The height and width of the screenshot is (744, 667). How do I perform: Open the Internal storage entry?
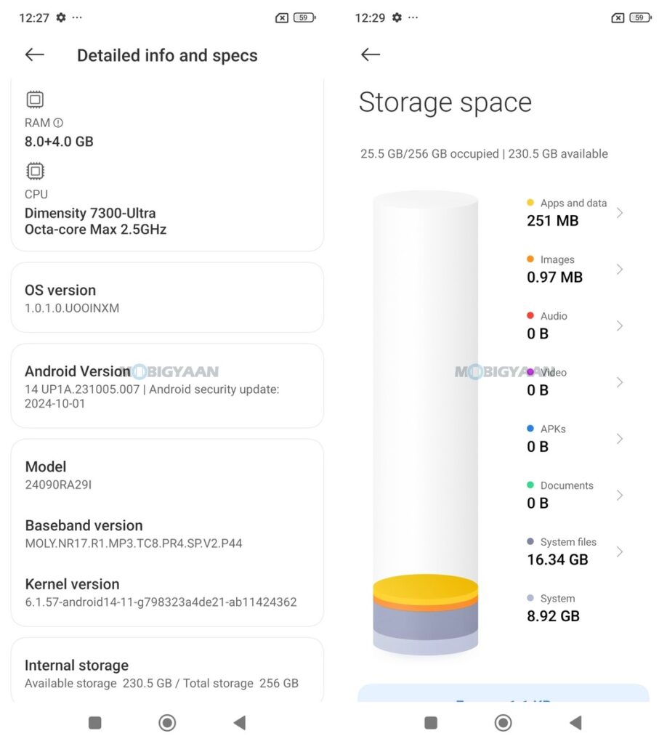pyautogui.click(x=167, y=674)
